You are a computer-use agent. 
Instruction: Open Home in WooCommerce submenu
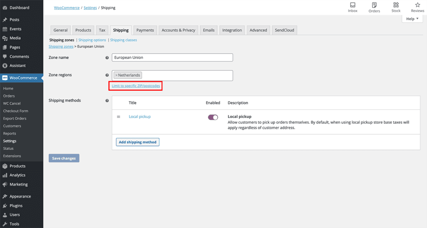(x=8, y=88)
